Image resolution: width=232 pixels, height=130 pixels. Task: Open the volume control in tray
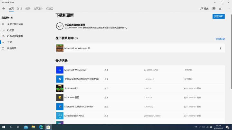pos(204,127)
